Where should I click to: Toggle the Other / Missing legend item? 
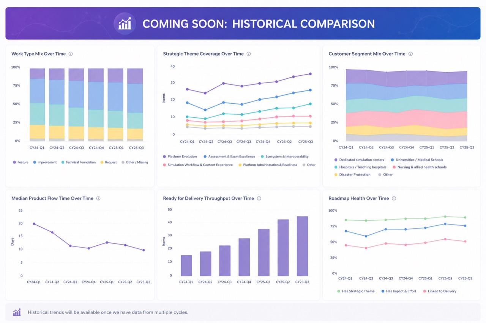pyautogui.click(x=134, y=162)
